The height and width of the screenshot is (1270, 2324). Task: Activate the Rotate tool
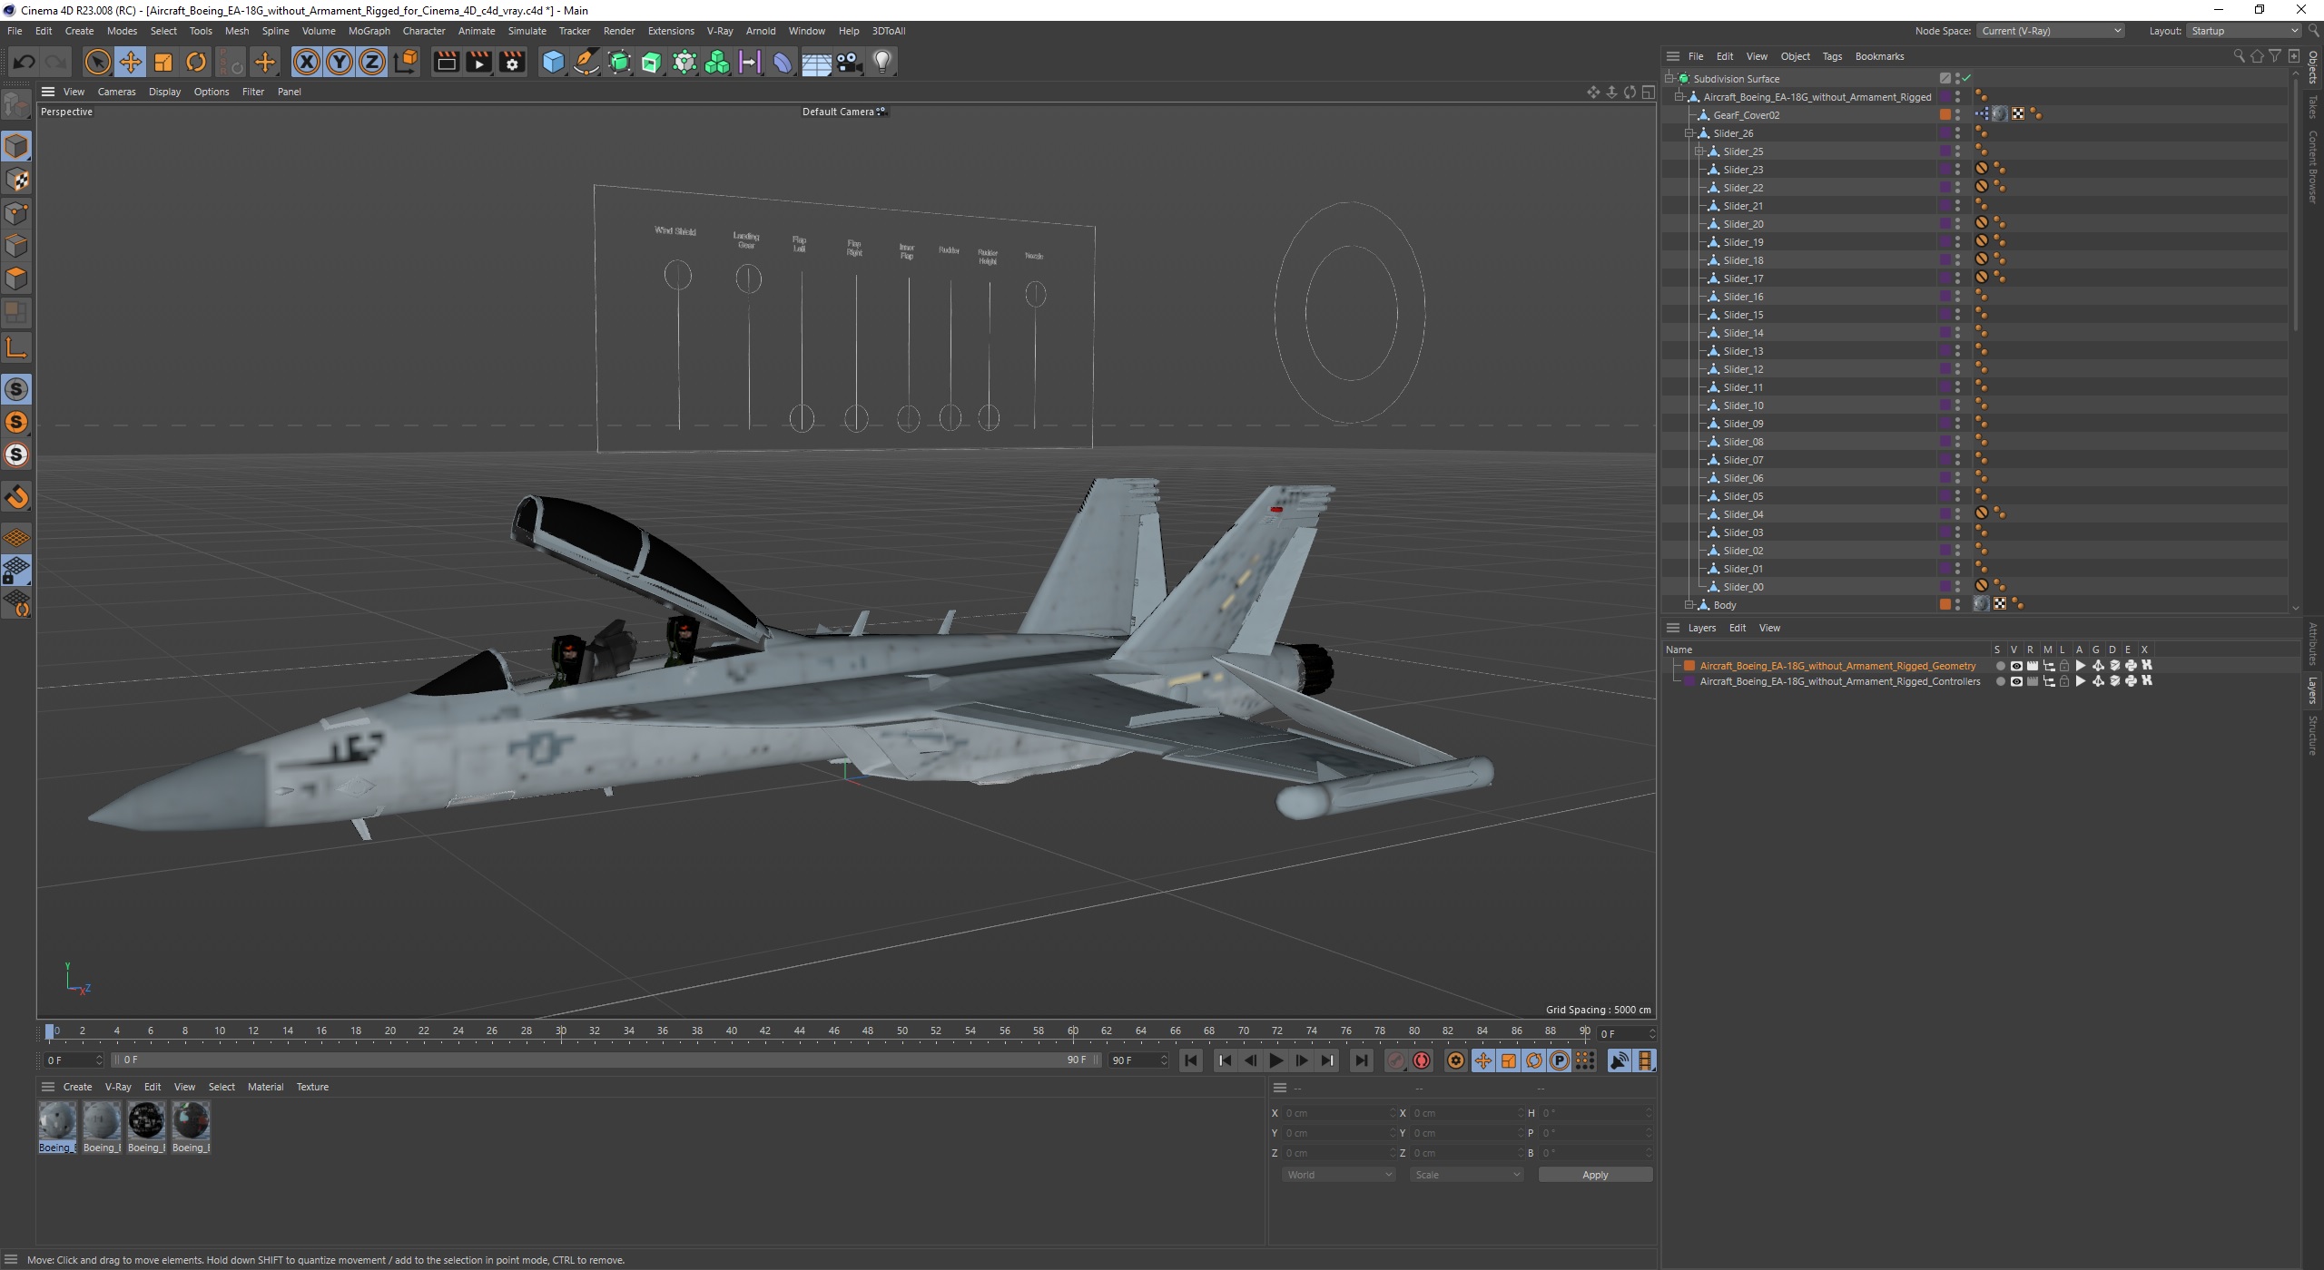point(196,62)
